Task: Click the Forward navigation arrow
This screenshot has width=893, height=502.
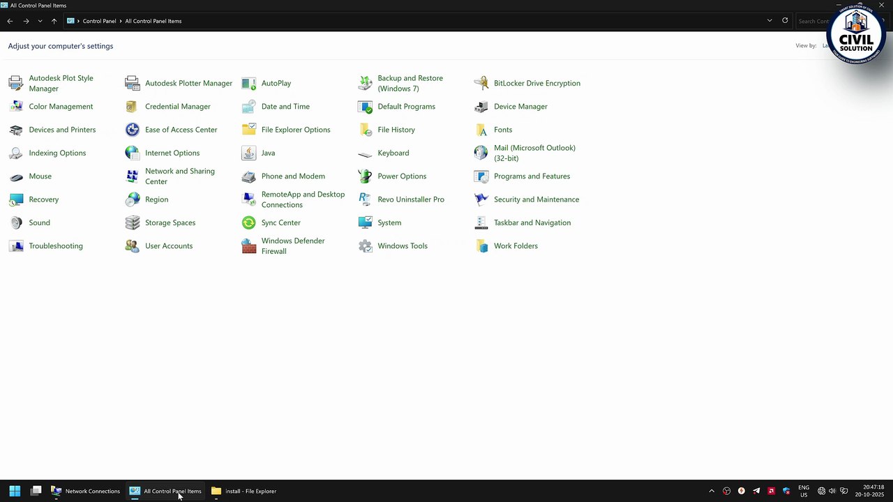Action: pos(26,21)
